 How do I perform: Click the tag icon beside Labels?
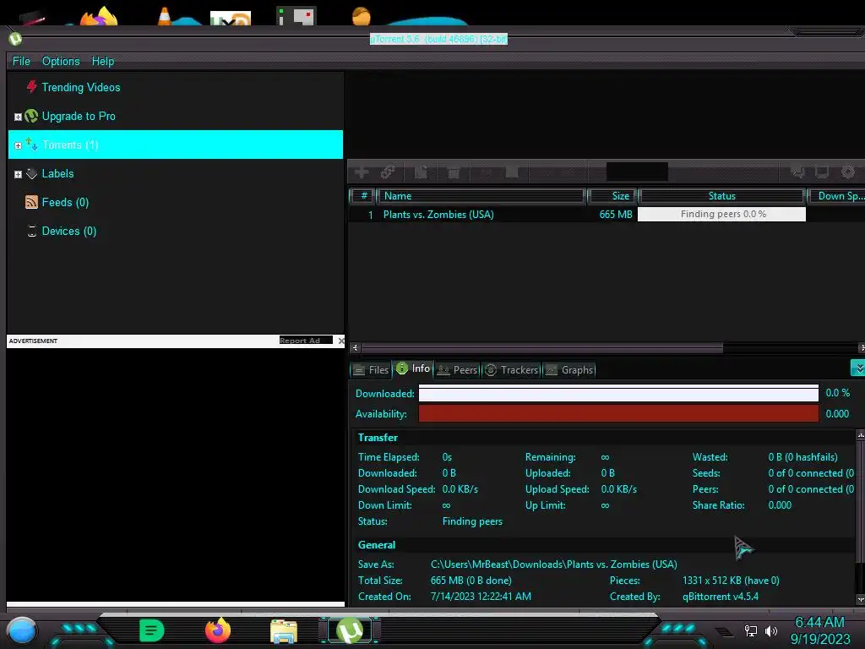pyautogui.click(x=31, y=173)
